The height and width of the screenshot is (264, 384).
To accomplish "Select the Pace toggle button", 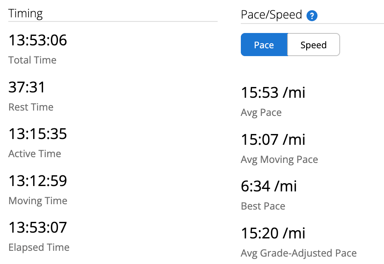I will 264,45.
